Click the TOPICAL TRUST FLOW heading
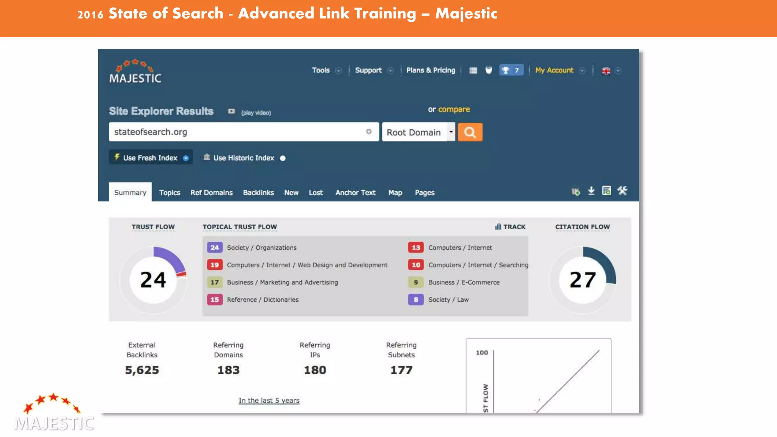 pyautogui.click(x=240, y=227)
